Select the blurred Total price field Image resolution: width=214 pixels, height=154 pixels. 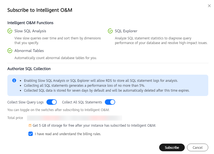pos(75,118)
